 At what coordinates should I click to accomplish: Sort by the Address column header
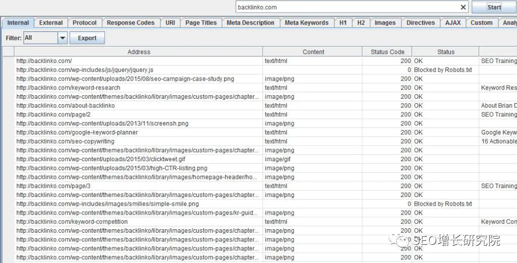[139, 52]
